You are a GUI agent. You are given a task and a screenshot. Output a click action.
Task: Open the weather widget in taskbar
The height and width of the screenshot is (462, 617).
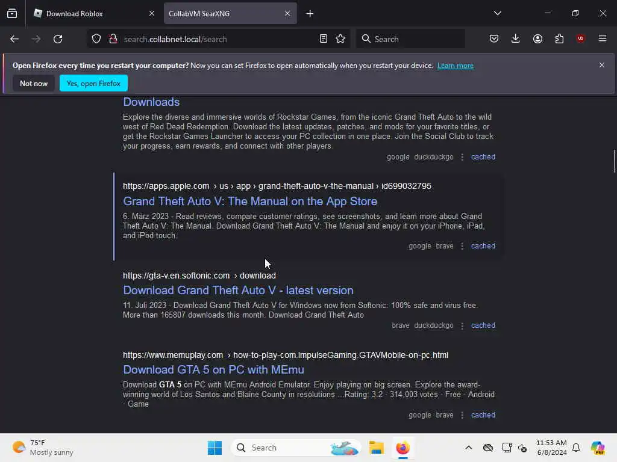click(x=43, y=448)
